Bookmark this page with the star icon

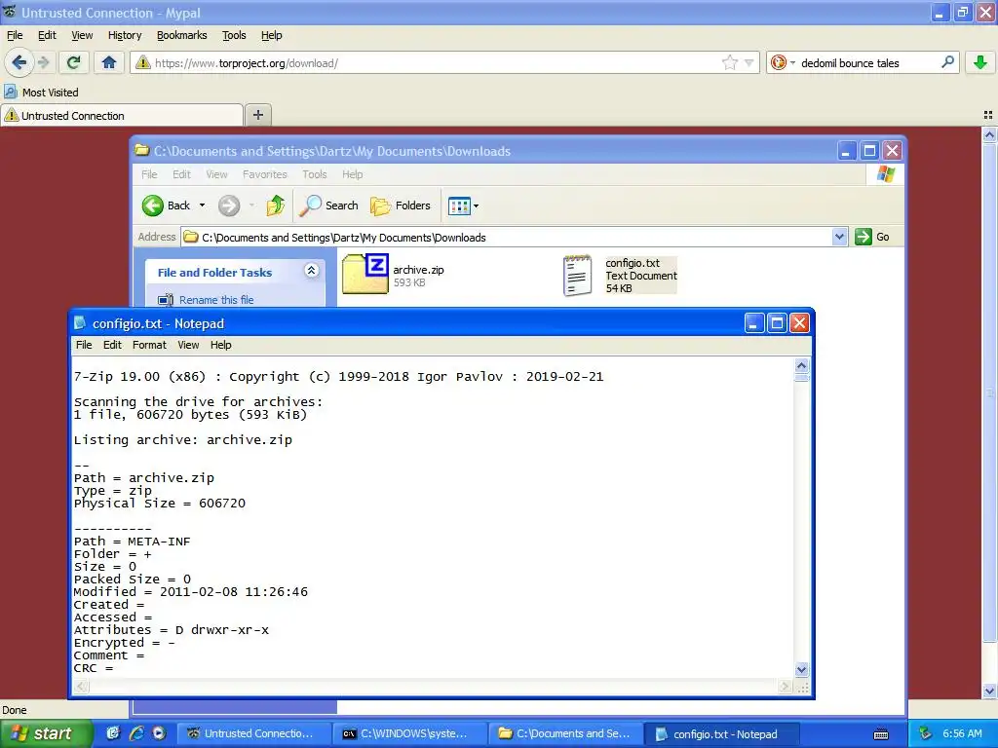729,62
